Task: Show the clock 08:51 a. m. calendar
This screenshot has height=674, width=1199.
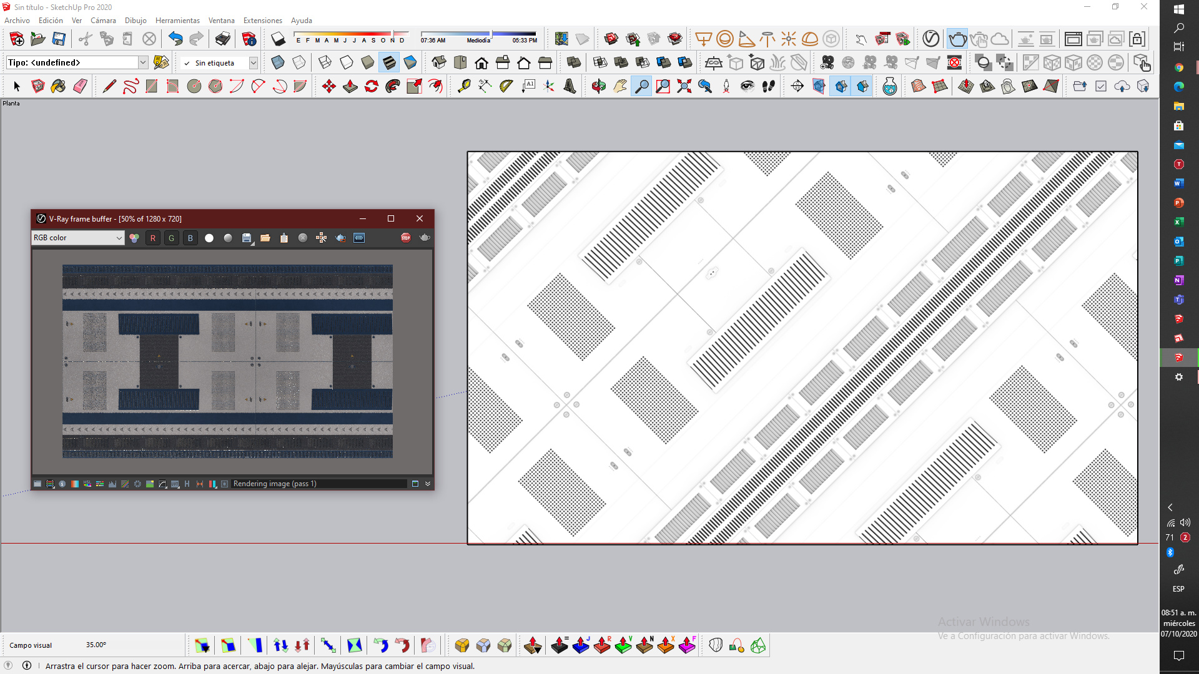Action: pos(1179,623)
